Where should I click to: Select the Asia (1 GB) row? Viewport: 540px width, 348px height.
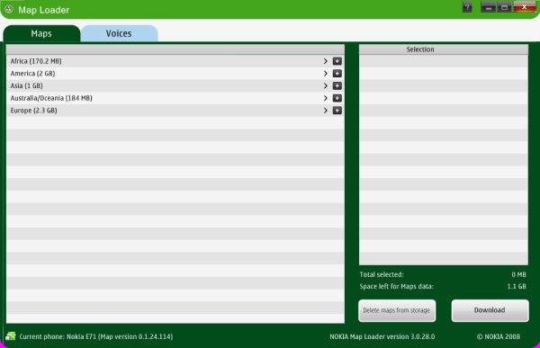click(x=175, y=86)
